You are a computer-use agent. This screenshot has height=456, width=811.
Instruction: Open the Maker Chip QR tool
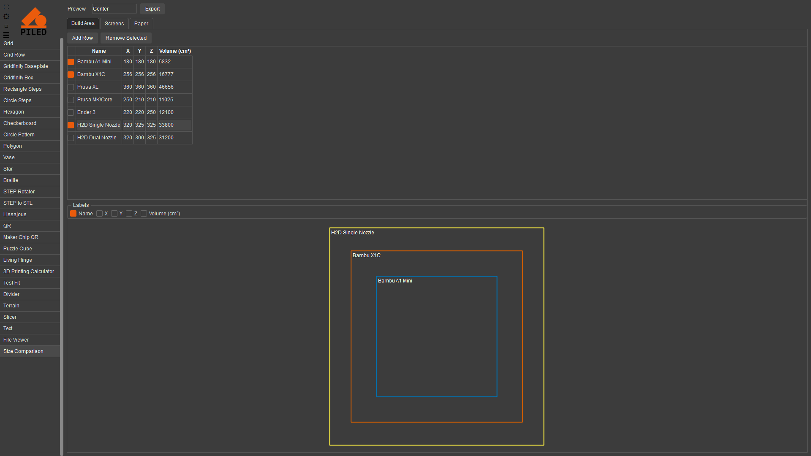point(30,237)
